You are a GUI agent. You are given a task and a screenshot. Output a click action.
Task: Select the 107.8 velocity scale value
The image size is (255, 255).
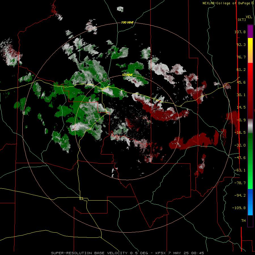240,32
